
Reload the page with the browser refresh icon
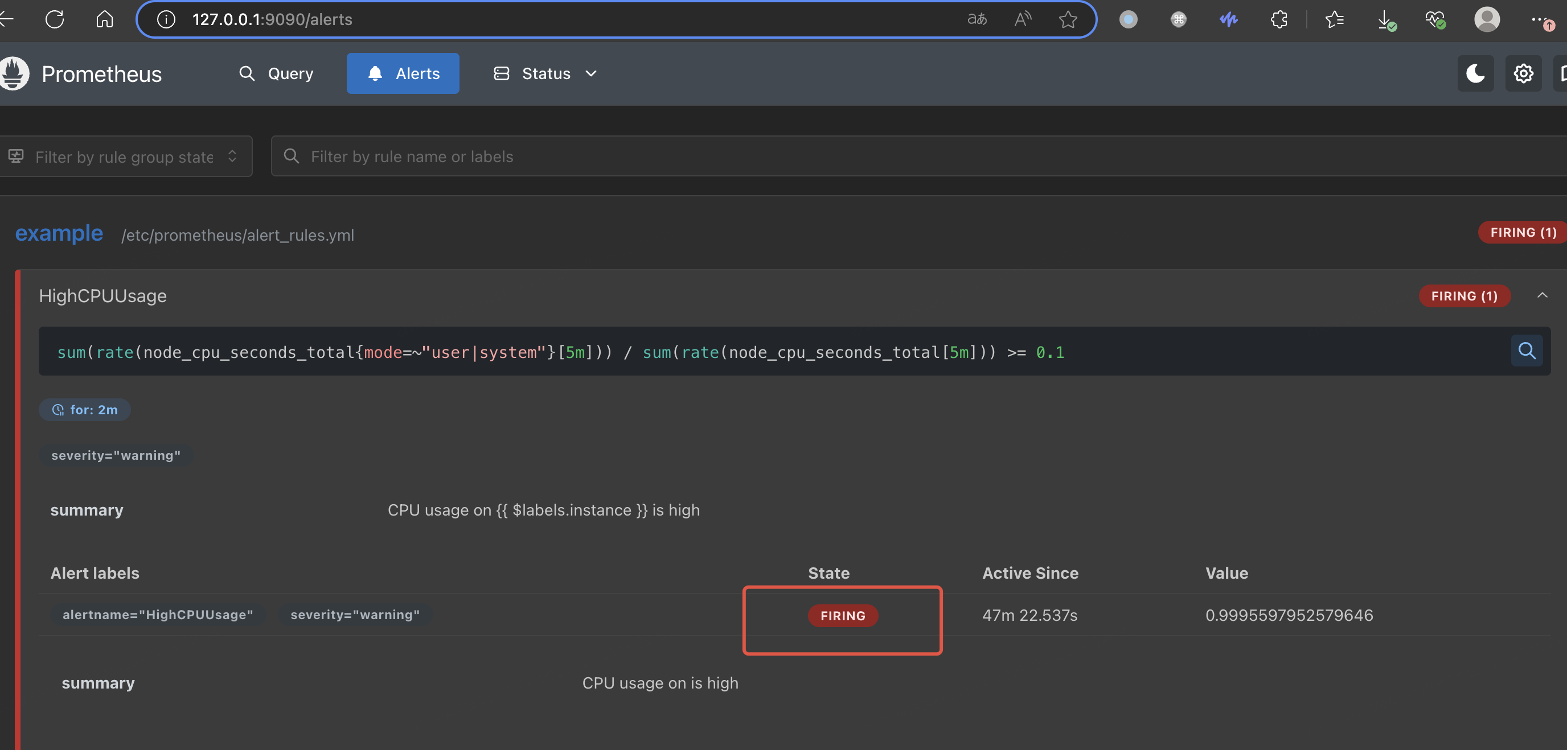[55, 19]
